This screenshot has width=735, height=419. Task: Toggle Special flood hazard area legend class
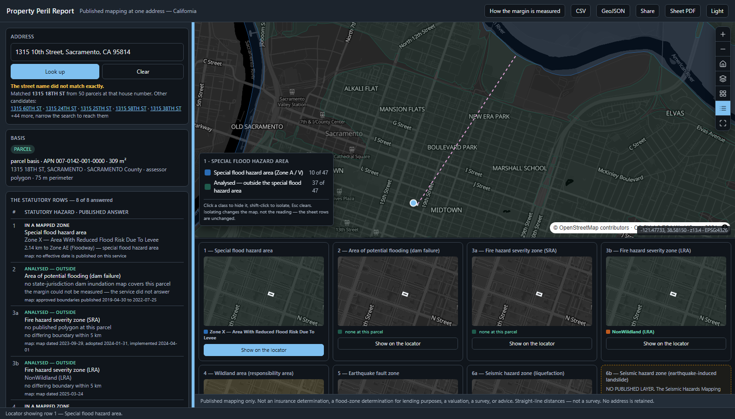pyautogui.click(x=266, y=173)
